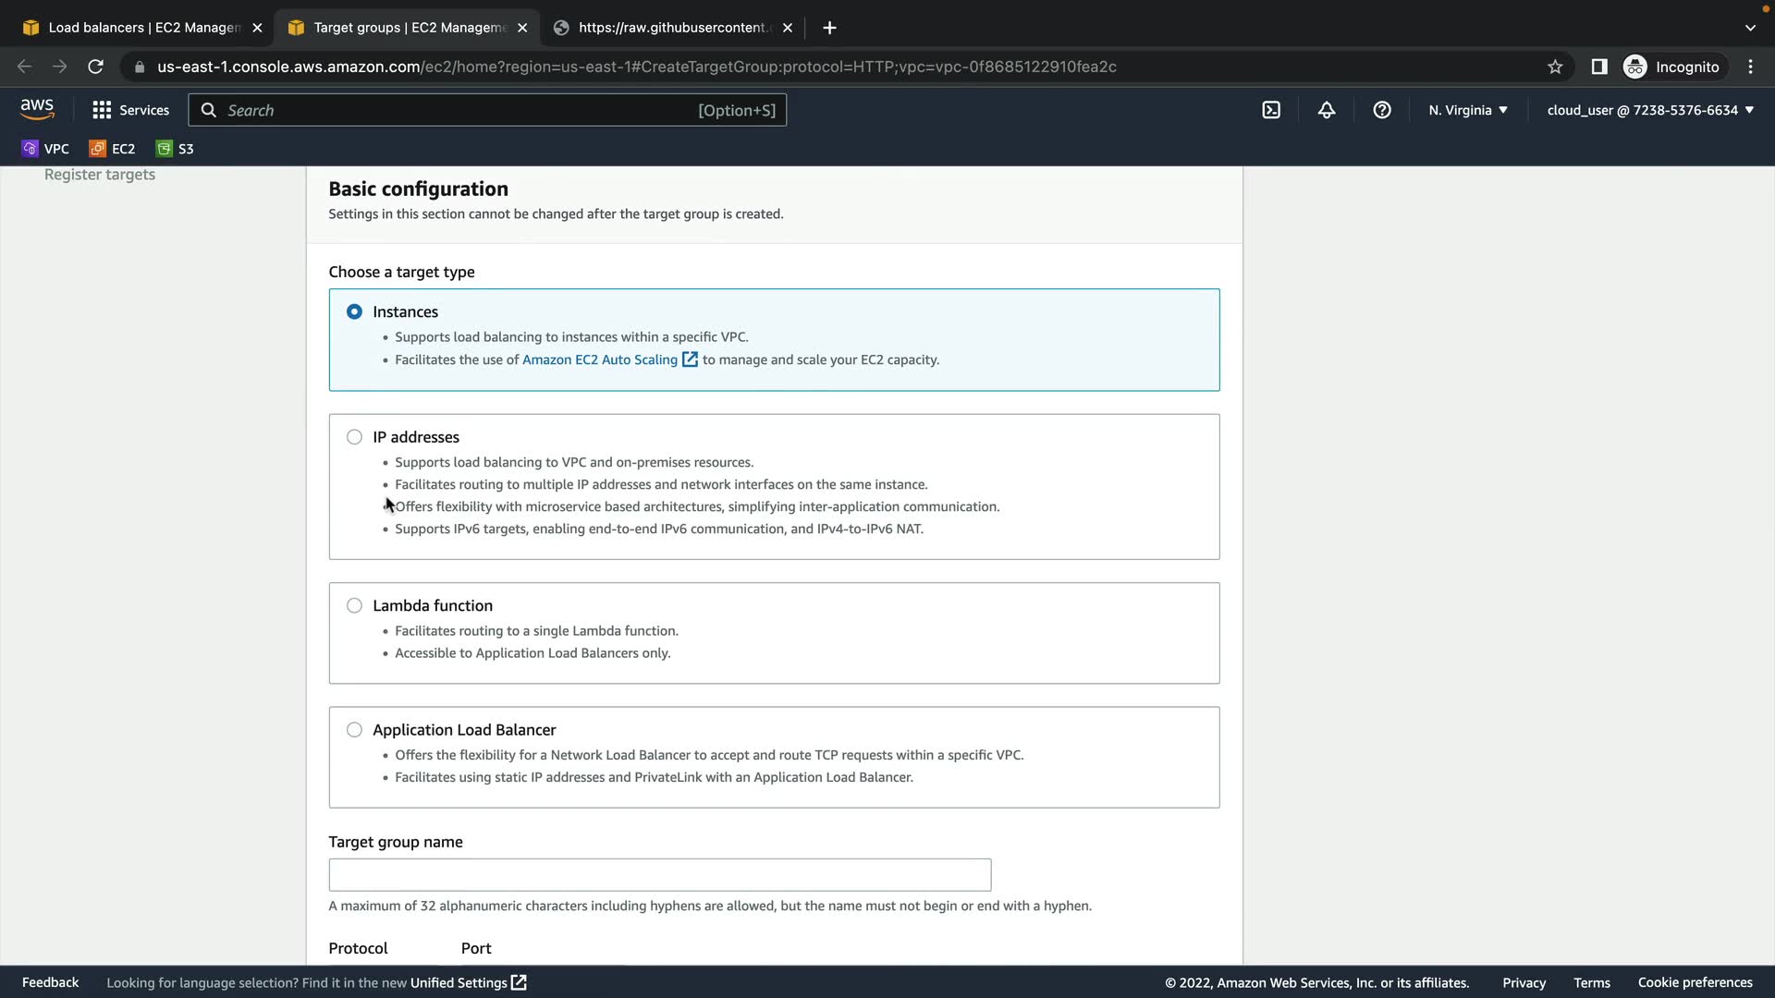Open AWS CloudShell terminal icon

pos(1271,110)
